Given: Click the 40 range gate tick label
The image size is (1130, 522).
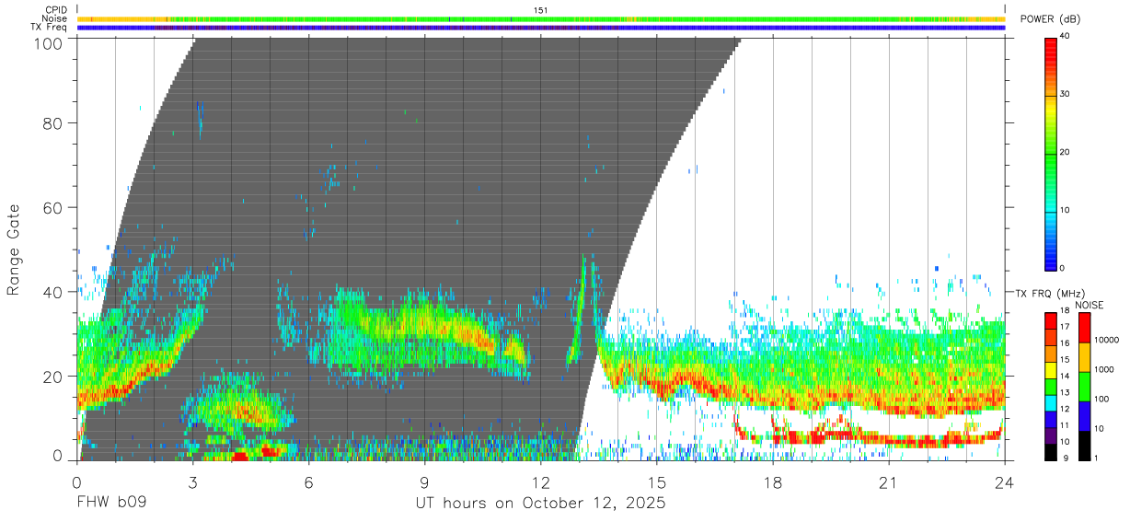Looking at the screenshot, I should (52, 292).
